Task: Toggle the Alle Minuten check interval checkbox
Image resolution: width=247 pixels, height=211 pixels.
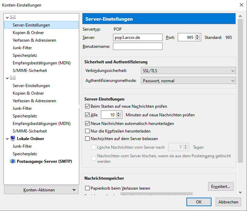Action: (x=87, y=115)
